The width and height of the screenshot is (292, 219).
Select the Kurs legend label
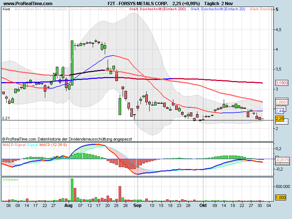tap(6, 9)
